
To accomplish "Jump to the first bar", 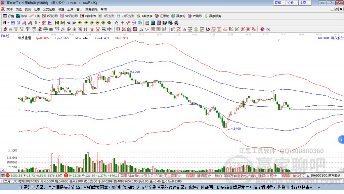I will pyautogui.click(x=57, y=23).
